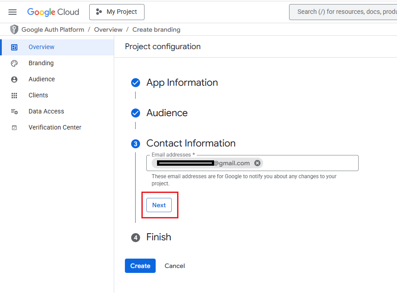Image resolution: width=397 pixels, height=293 pixels.
Task: Click the Data Access settings-list icon
Action: tap(14, 112)
